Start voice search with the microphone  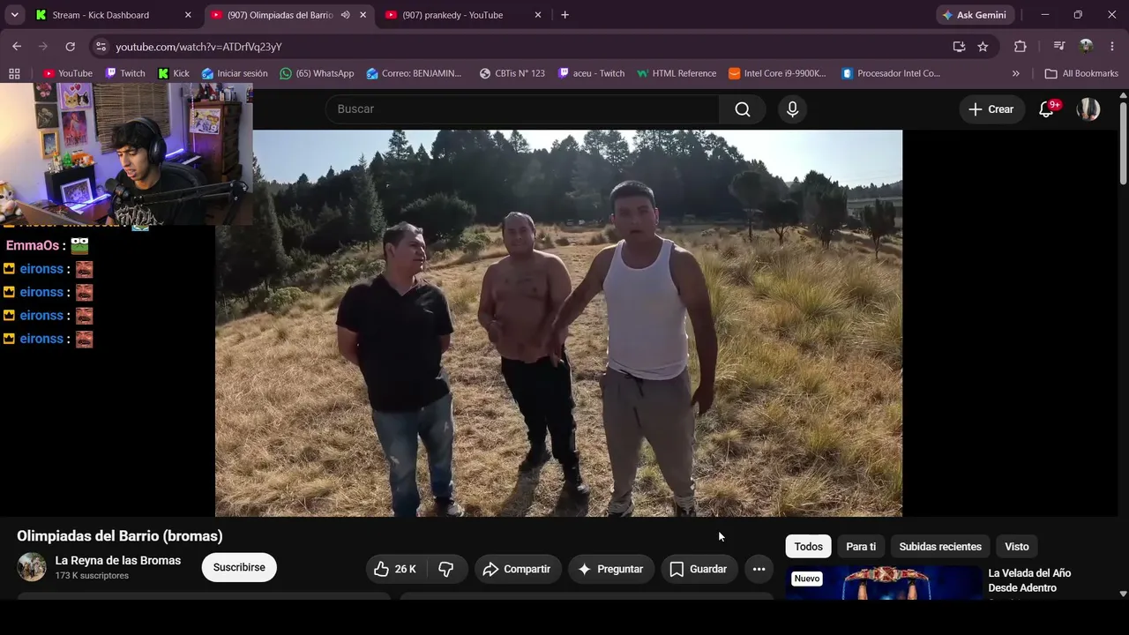792,108
